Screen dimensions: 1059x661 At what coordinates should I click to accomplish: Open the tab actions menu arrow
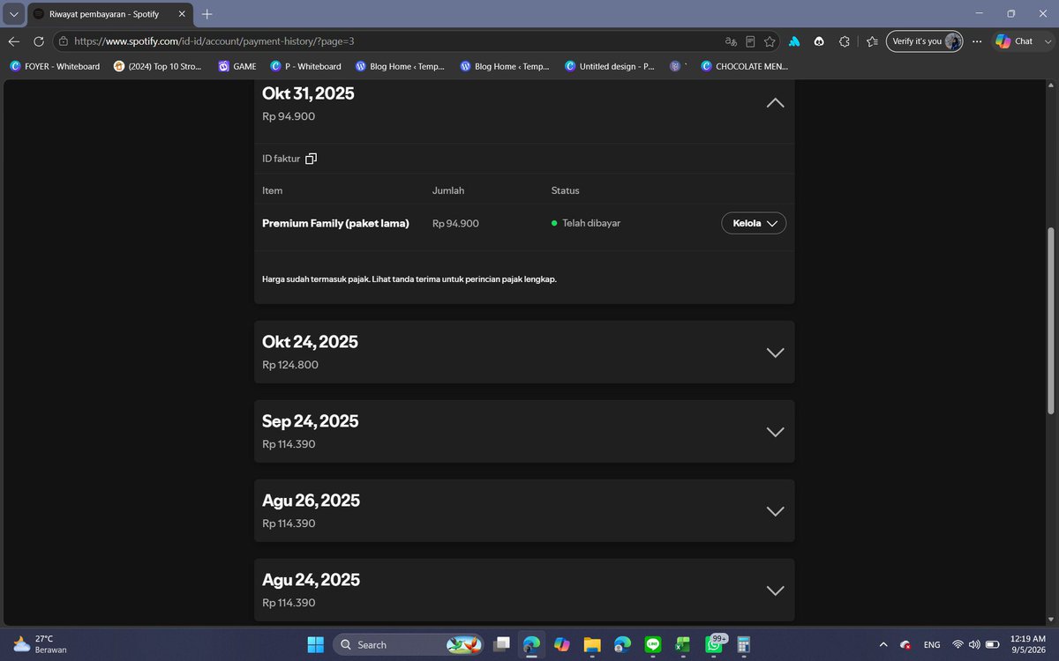click(x=13, y=14)
